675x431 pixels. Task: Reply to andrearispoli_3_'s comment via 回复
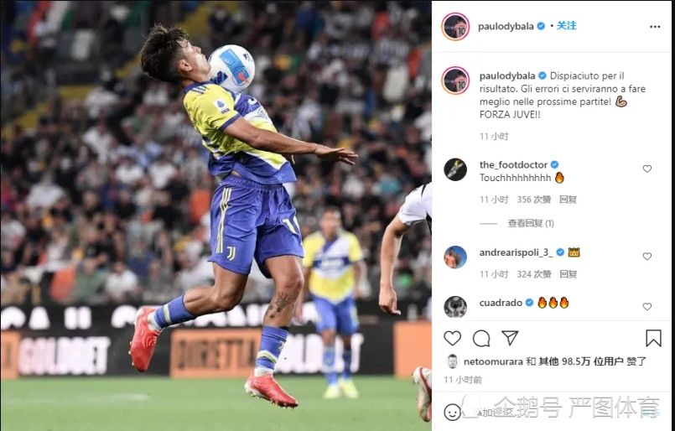568,274
